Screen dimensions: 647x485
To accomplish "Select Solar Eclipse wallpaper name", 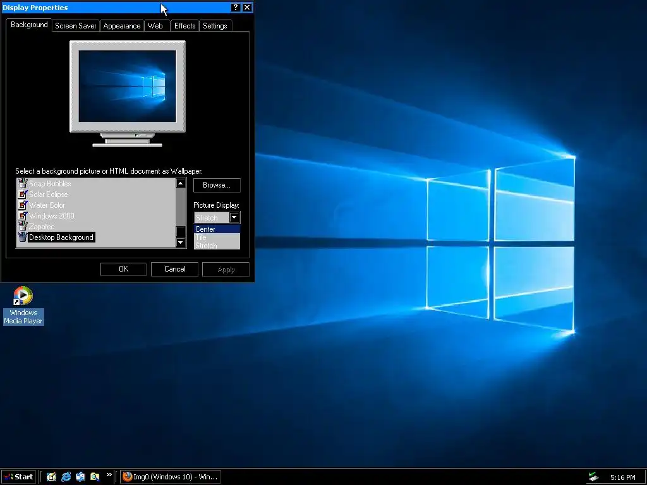I will (48, 195).
